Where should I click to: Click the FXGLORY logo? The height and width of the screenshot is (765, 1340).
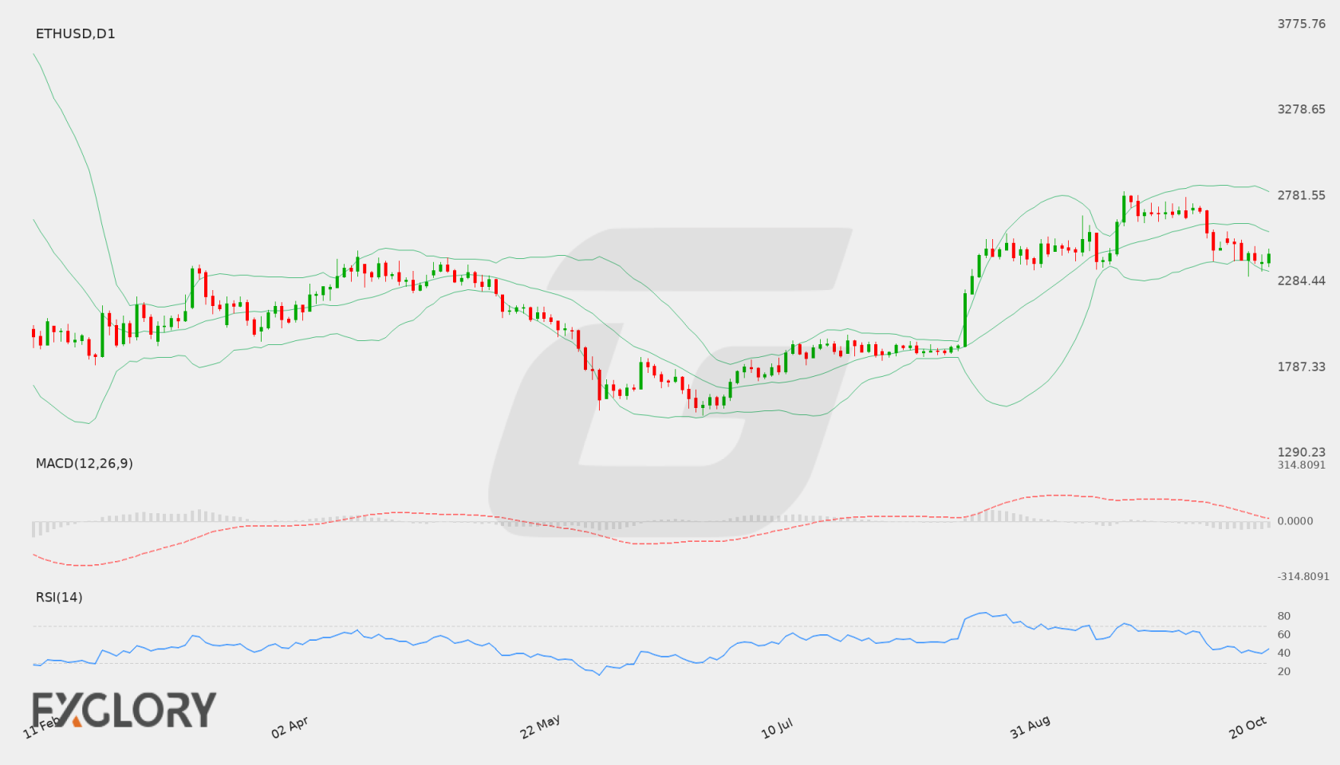124,709
